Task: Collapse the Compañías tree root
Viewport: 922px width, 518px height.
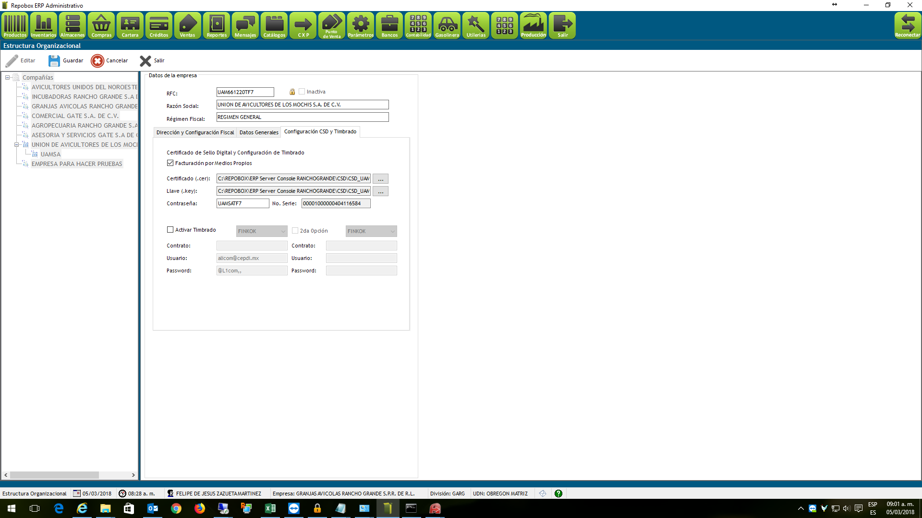Action: pos(8,77)
